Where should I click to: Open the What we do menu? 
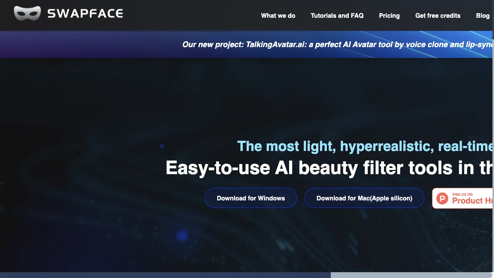tap(278, 15)
